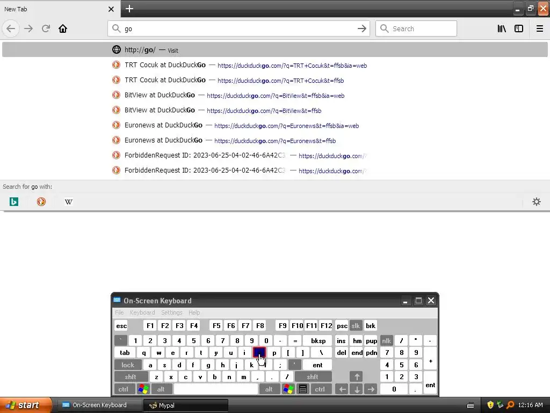Screen dimensions: 550x413
Task: Open Settings menu in On-Screen Keyboard
Action: tap(171, 312)
